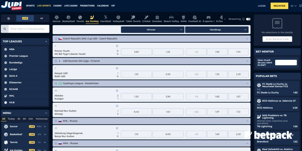
Task: Expand the Basketball menu row chevron
Action: click(45, 134)
